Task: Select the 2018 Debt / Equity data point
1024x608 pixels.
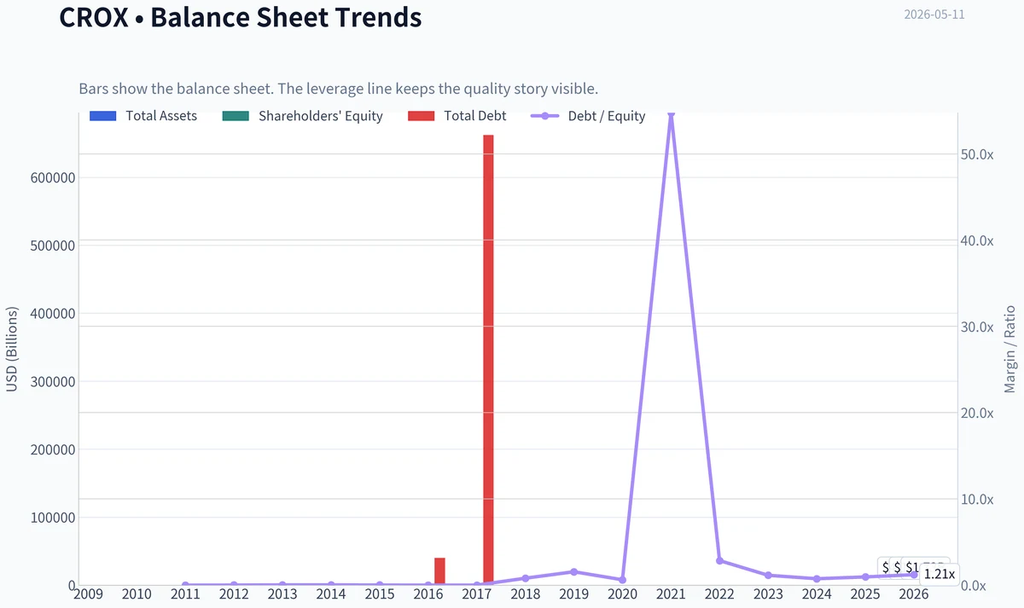Action: coord(526,578)
